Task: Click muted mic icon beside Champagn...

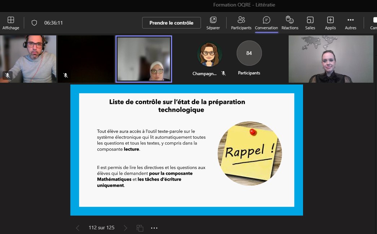Action: [x=223, y=73]
